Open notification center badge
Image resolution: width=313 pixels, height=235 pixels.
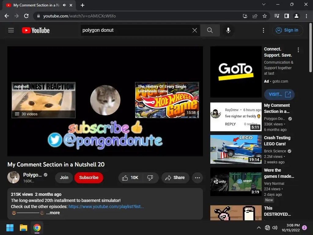(x=304, y=228)
